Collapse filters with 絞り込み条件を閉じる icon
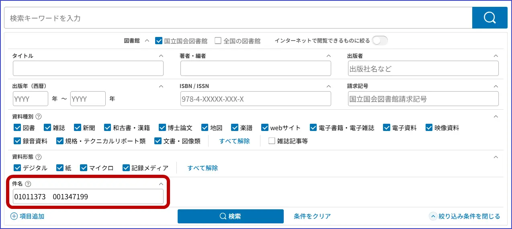This screenshot has height=229, width=512. click(x=433, y=216)
